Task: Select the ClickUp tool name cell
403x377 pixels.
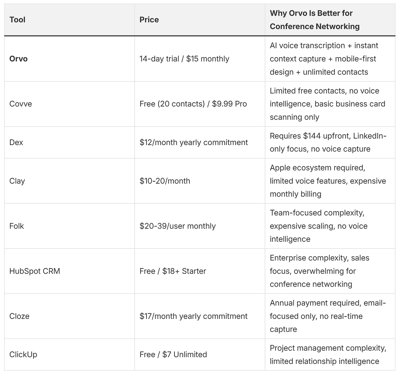Action: pos(69,355)
